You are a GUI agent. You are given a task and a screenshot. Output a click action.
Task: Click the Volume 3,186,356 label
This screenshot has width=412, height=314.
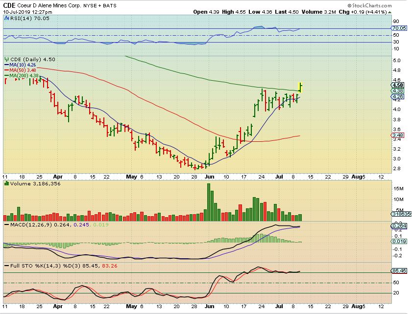click(35, 183)
